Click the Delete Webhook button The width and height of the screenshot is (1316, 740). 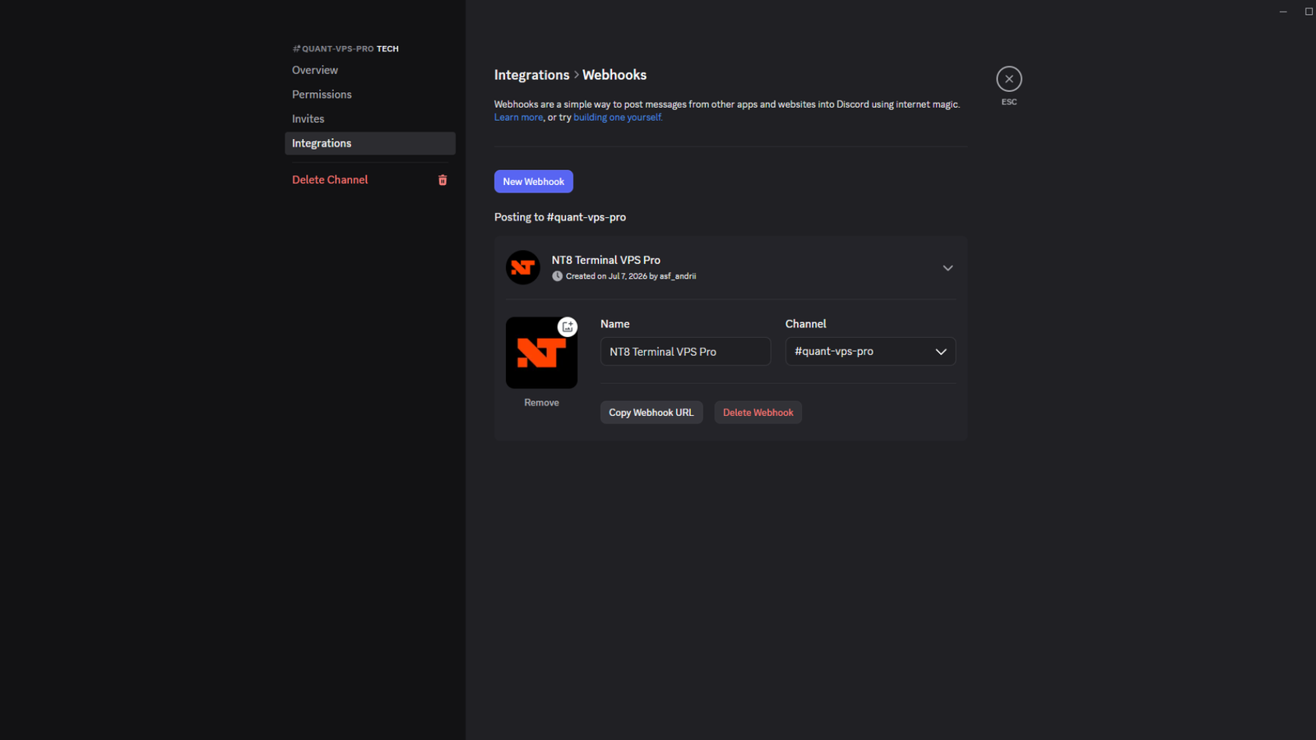tap(758, 413)
